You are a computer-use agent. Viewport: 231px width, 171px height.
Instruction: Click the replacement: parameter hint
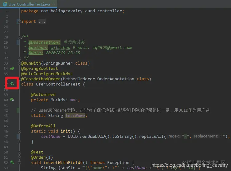pyautogui.click(x=206, y=136)
